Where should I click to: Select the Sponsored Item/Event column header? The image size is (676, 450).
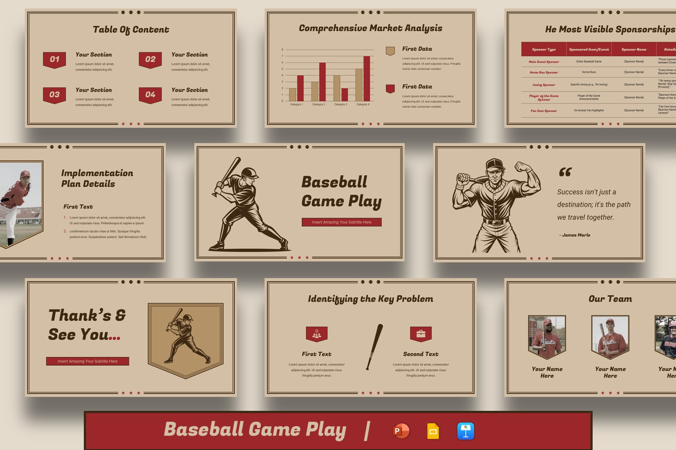[x=589, y=49]
